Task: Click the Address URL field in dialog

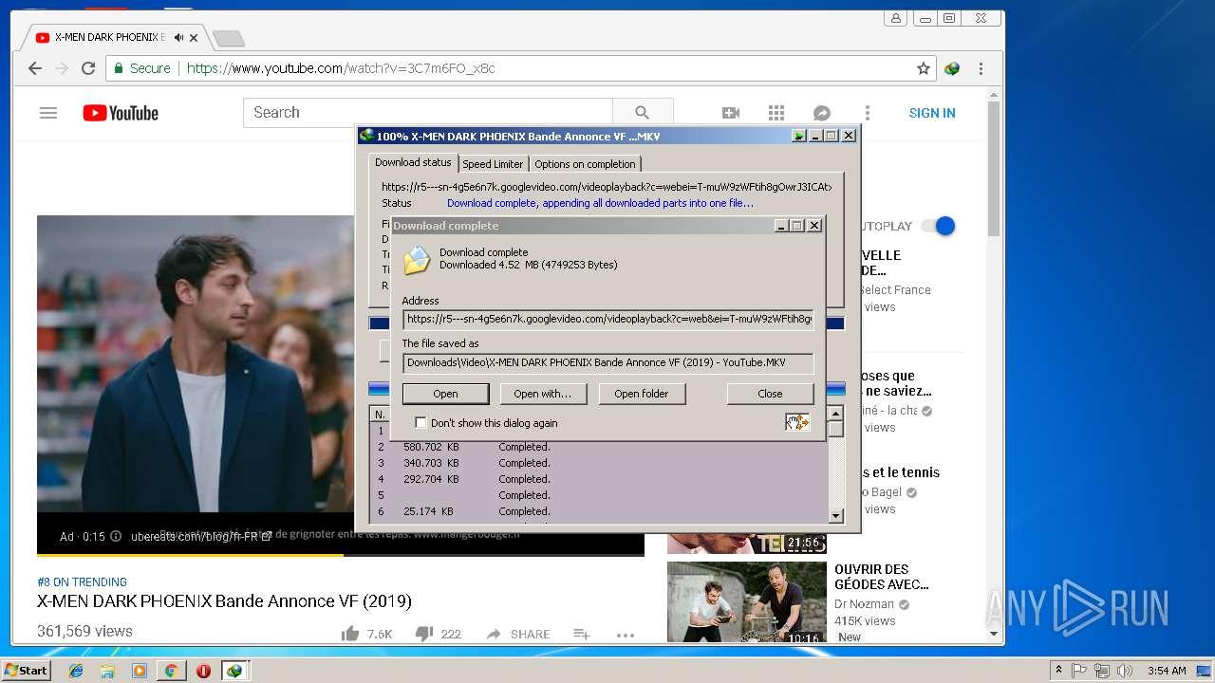Action: 607,320
